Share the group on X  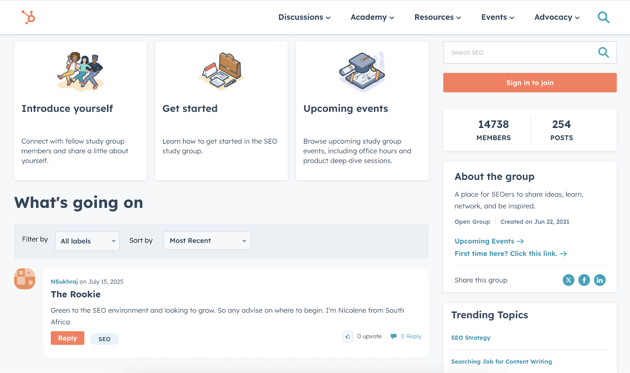[568, 280]
